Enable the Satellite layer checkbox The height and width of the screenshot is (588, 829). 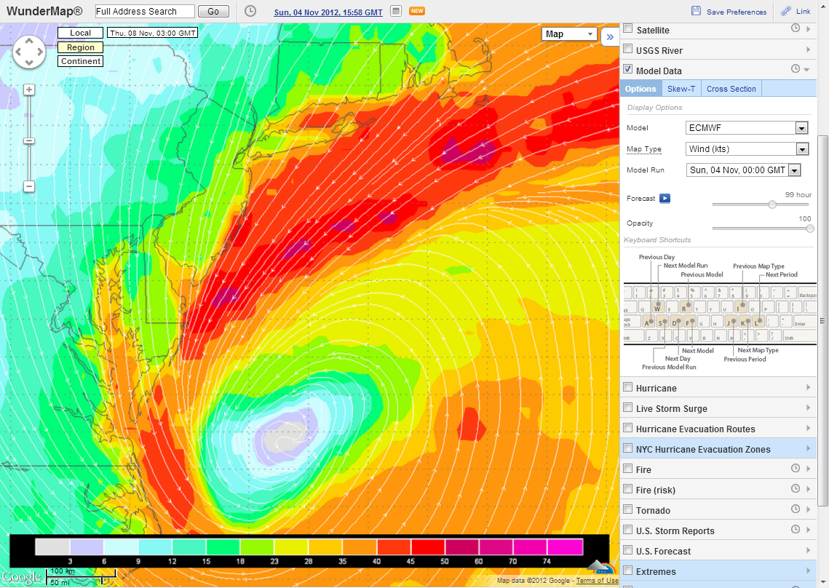[628, 28]
